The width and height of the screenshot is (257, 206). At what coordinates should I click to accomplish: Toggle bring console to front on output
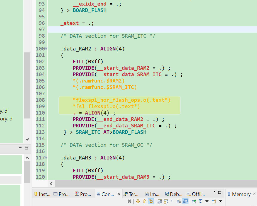click(x=185, y=201)
